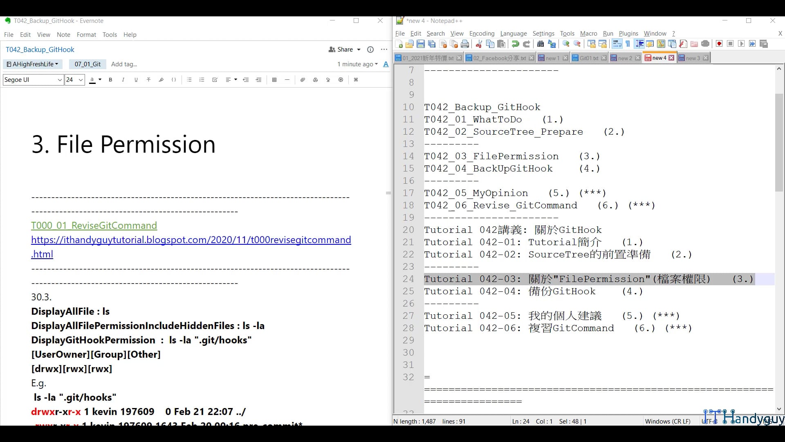Image resolution: width=785 pixels, height=442 pixels.
Task: Start macro recording with red record icon
Action: pos(719,44)
